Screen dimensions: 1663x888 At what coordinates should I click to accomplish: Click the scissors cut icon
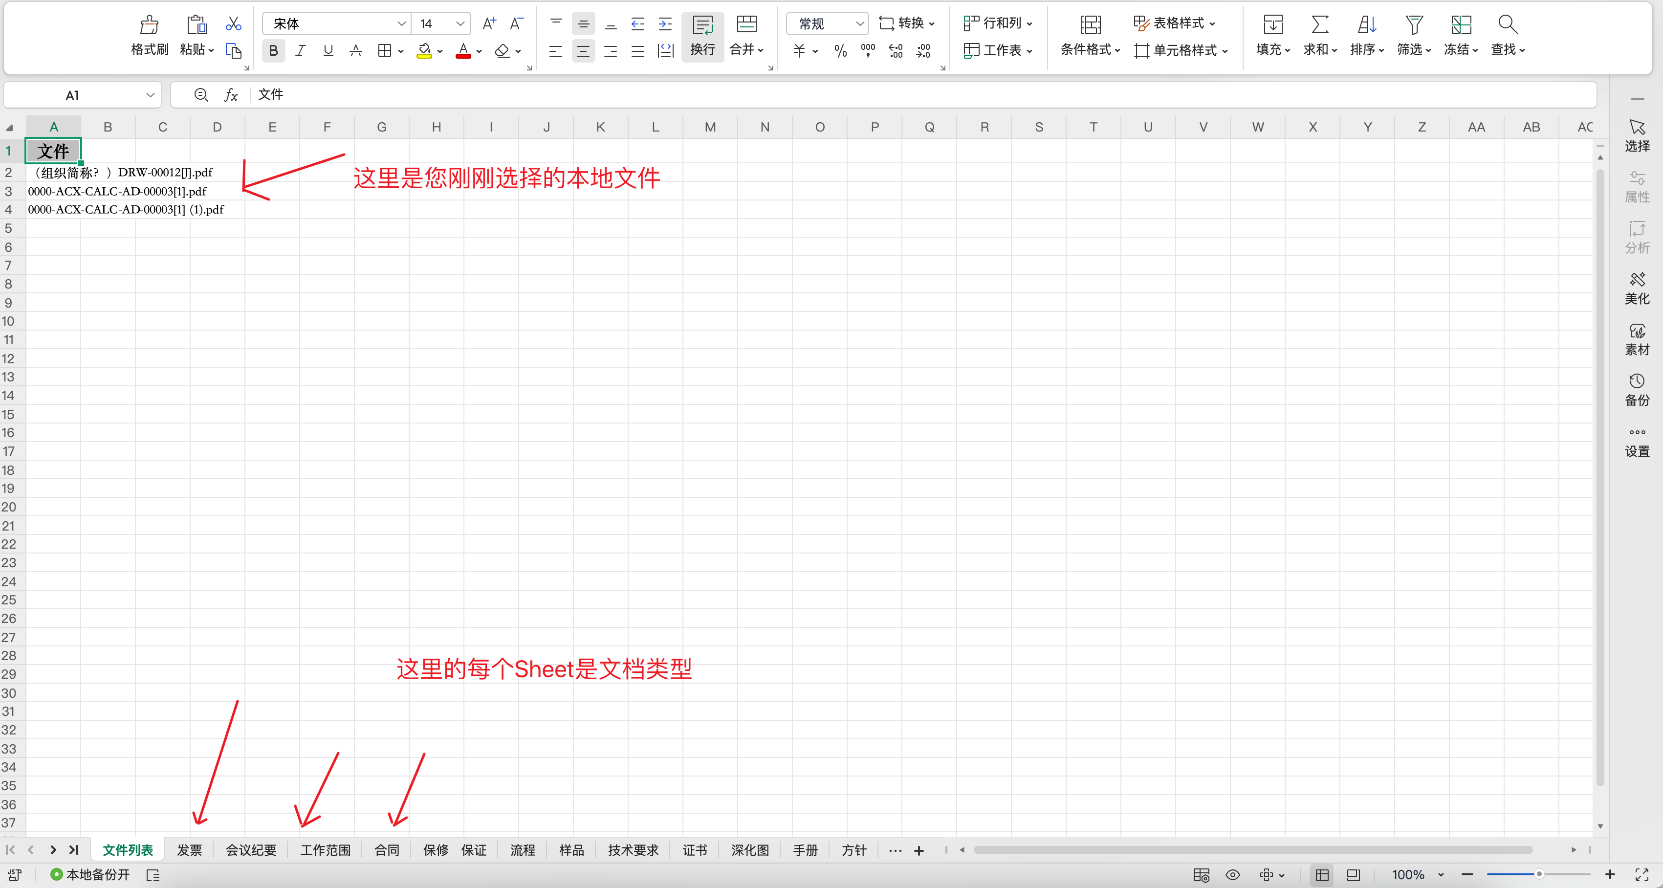click(233, 24)
